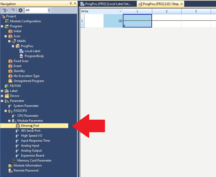The width and height of the screenshot is (216, 177).
Task: Select Analog Output parameter
Action: (x=31, y=151)
